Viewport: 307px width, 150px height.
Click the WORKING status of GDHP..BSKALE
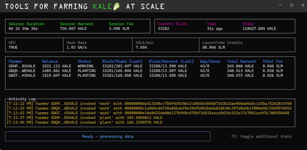pyautogui.click(x=85, y=66)
